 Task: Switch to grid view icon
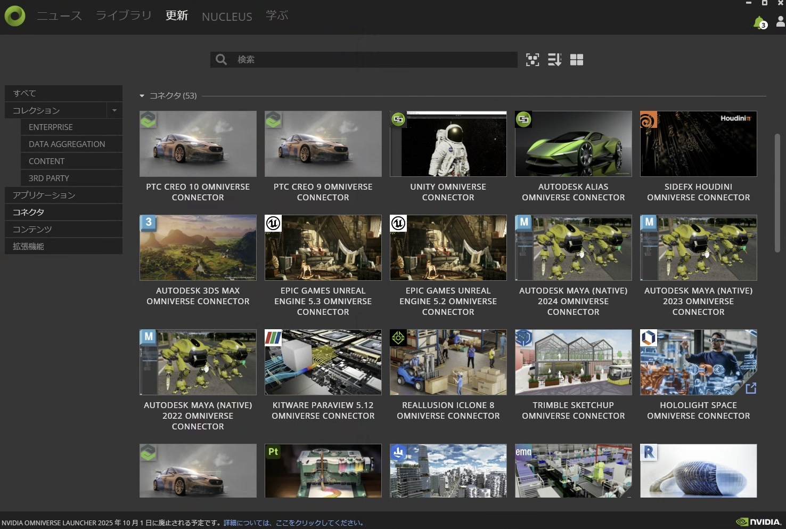[x=577, y=60]
